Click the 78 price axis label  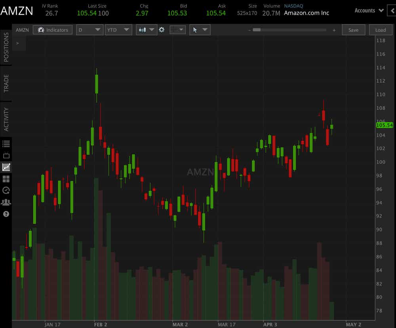tap(379, 311)
